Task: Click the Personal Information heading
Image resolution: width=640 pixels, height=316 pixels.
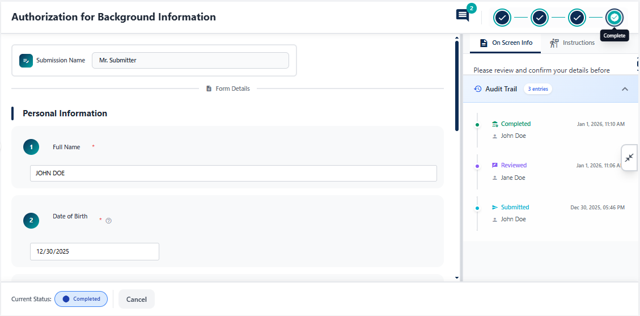Action: tap(65, 113)
